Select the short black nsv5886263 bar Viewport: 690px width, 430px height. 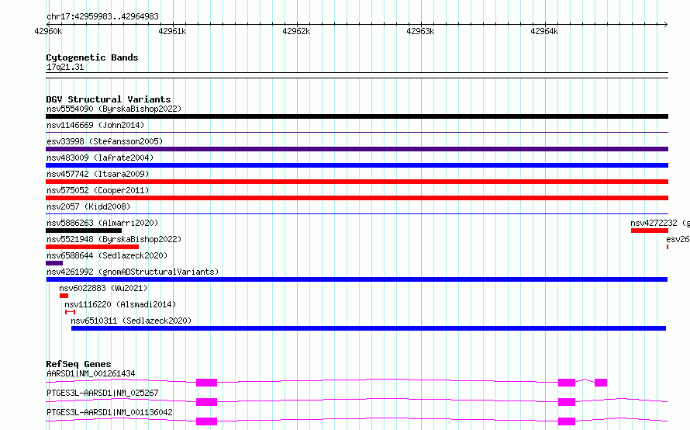pos(84,231)
